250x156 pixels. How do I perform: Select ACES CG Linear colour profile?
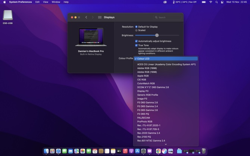[166, 65]
